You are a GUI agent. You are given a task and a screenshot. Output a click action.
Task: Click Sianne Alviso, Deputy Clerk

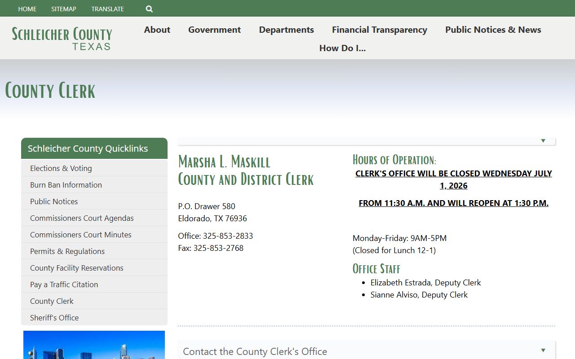point(419,295)
